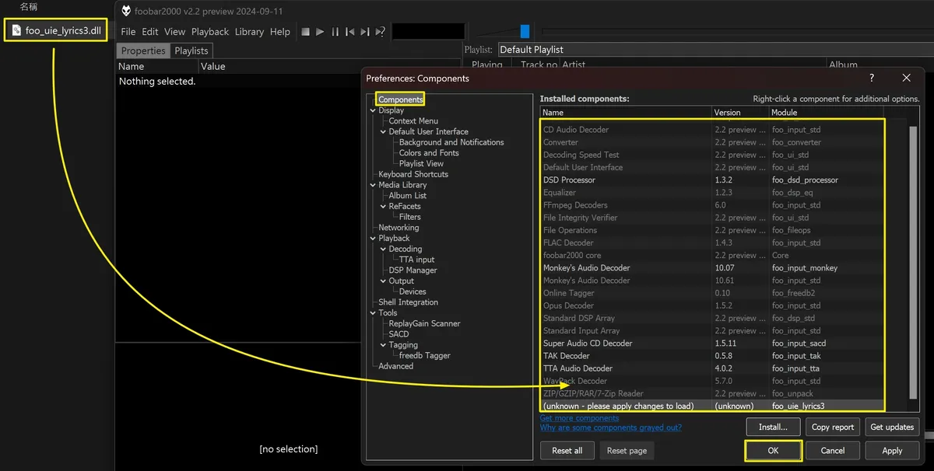Select the Super Audio CD Decoder row
The height and width of the screenshot is (471, 934).
point(712,344)
